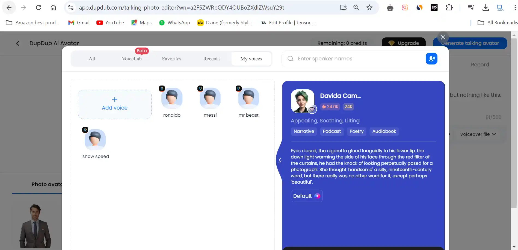Collapse voice detail panel with double chevron
Viewport: 518px width, 250px height.
(280, 160)
